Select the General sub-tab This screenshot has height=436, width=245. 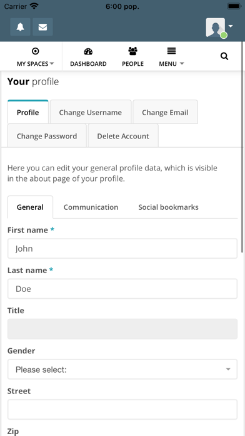point(30,207)
